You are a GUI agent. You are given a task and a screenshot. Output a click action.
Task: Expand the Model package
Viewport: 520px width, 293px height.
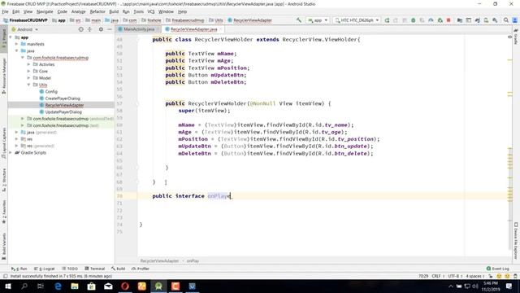click(x=28, y=78)
